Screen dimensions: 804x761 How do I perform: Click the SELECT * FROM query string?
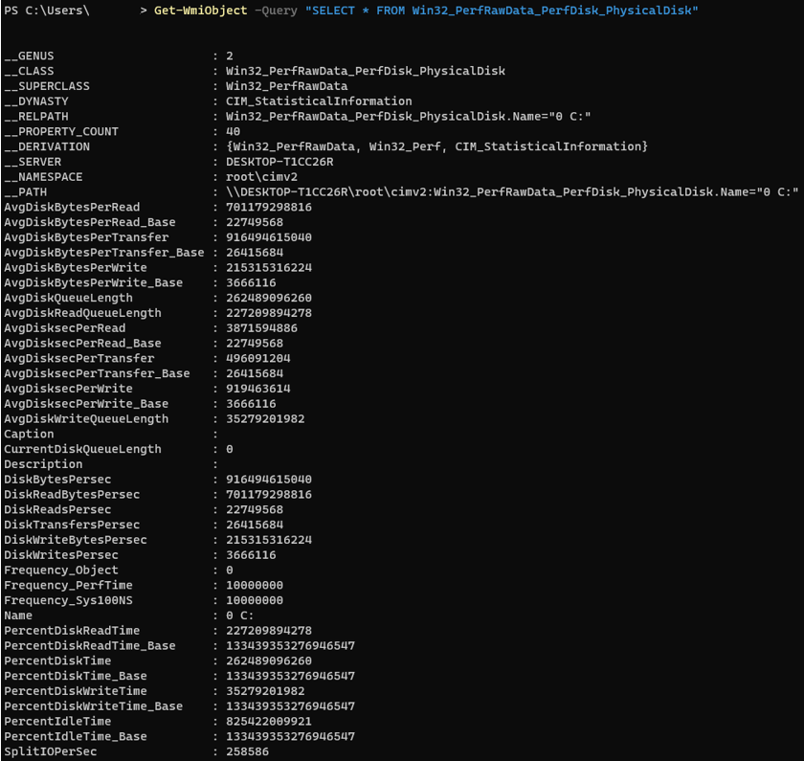tap(502, 11)
